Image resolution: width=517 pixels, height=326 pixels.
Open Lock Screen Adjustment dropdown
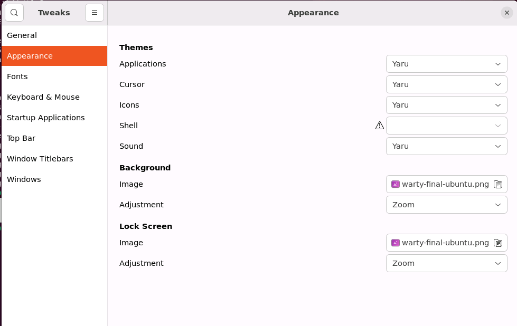pyautogui.click(x=446, y=263)
